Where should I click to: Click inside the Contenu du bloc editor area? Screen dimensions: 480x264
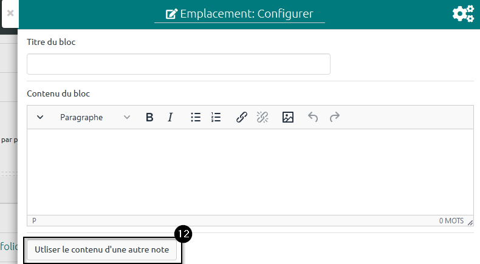[x=250, y=171]
